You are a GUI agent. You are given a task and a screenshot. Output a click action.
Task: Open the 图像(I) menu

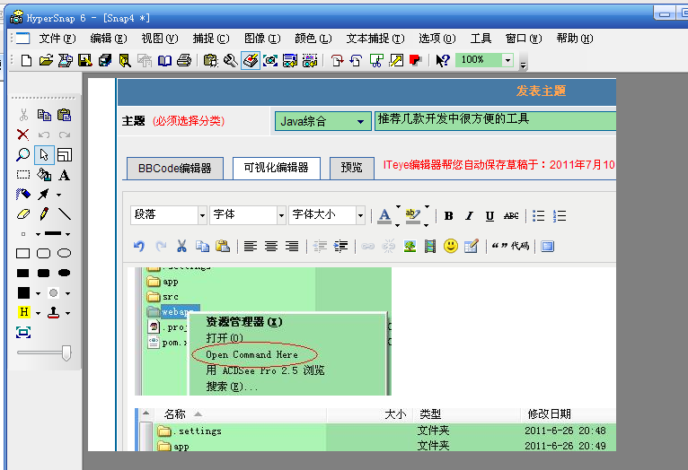point(262,39)
